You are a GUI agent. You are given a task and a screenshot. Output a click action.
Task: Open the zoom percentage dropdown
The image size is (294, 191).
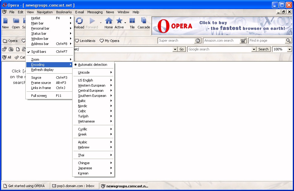[289, 49]
